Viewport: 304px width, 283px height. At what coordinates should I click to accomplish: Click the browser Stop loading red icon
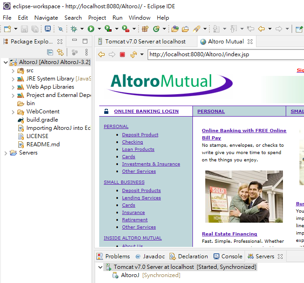pyautogui.click(x=122, y=54)
